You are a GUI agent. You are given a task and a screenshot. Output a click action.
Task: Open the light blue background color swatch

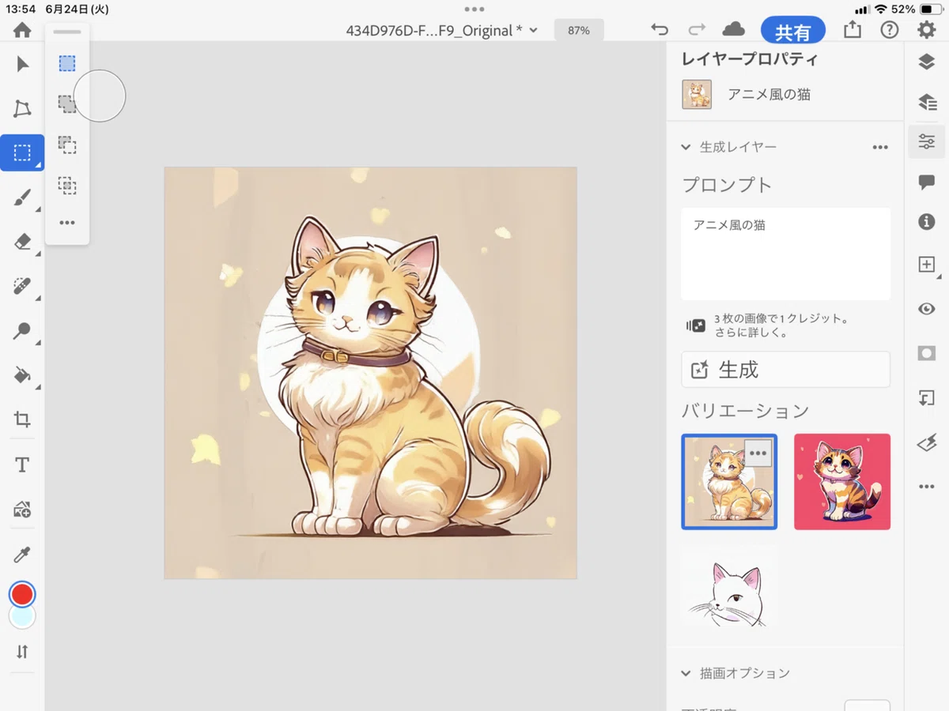point(22,617)
